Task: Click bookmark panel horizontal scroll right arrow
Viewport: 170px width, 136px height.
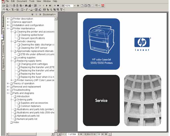Action: (x=53, y=134)
